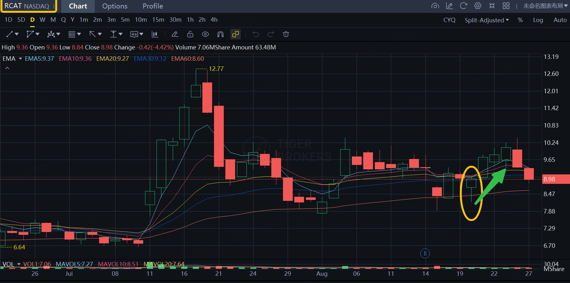Click the earnings E marker on chart
This screenshot has width=570, height=283.
click(425, 253)
